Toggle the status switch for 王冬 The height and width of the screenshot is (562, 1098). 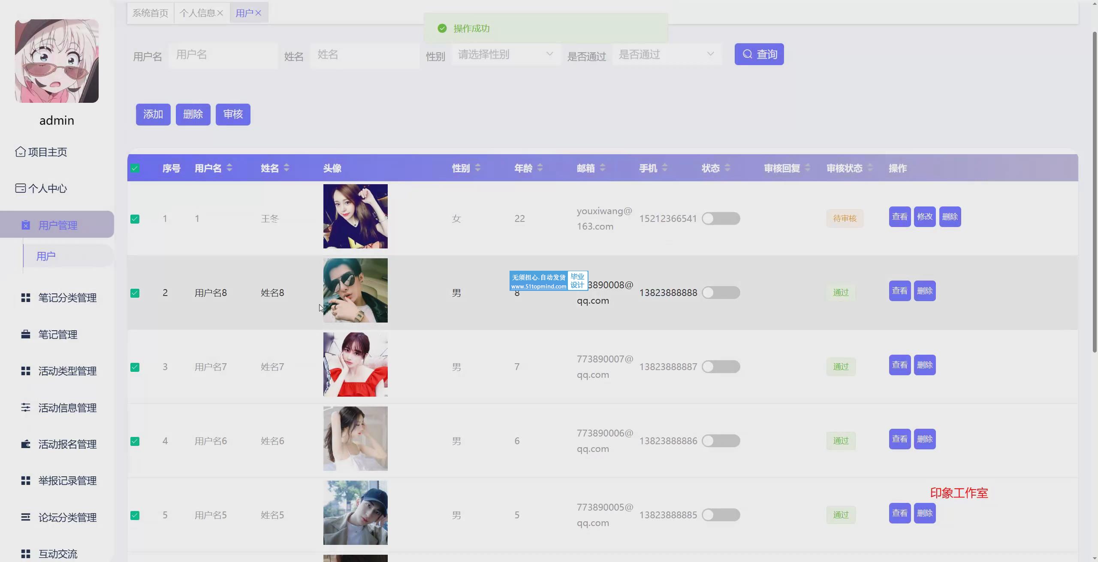(721, 218)
